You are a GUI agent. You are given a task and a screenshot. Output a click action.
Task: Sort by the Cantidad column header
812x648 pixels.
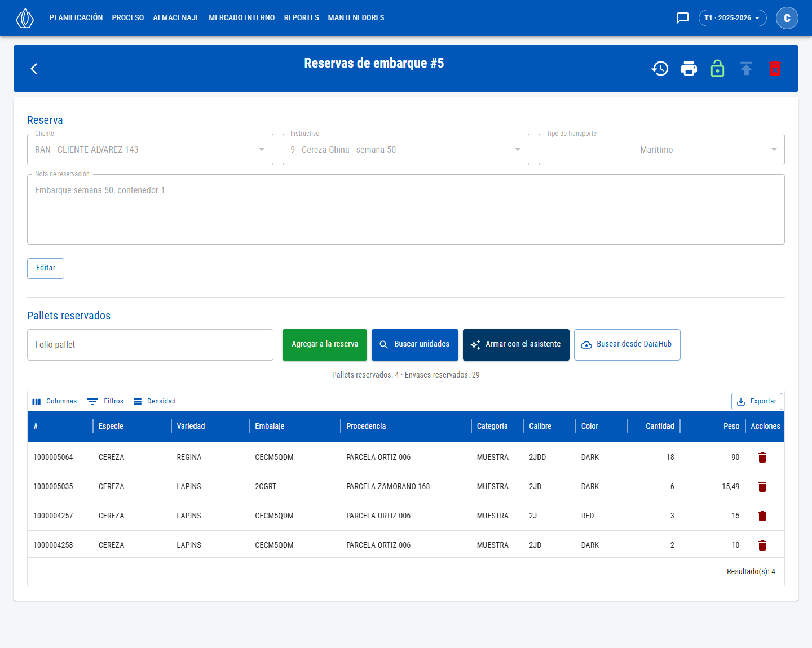coord(660,427)
